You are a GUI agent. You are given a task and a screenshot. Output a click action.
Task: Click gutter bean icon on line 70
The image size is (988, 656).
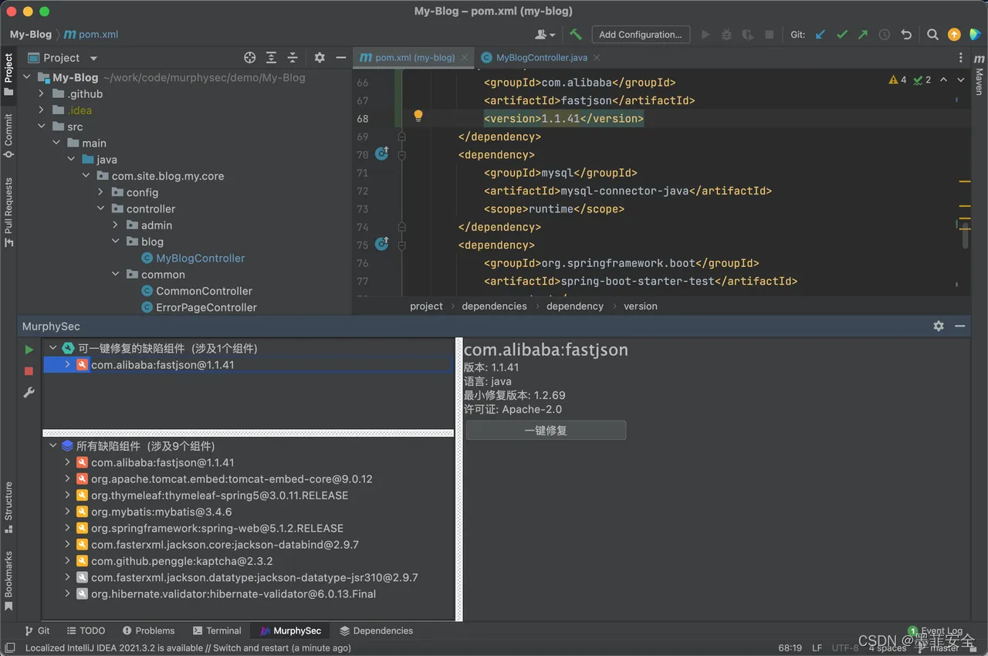[x=381, y=154]
